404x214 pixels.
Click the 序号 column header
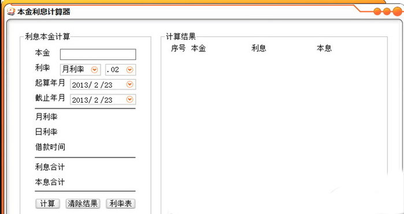[178, 48]
